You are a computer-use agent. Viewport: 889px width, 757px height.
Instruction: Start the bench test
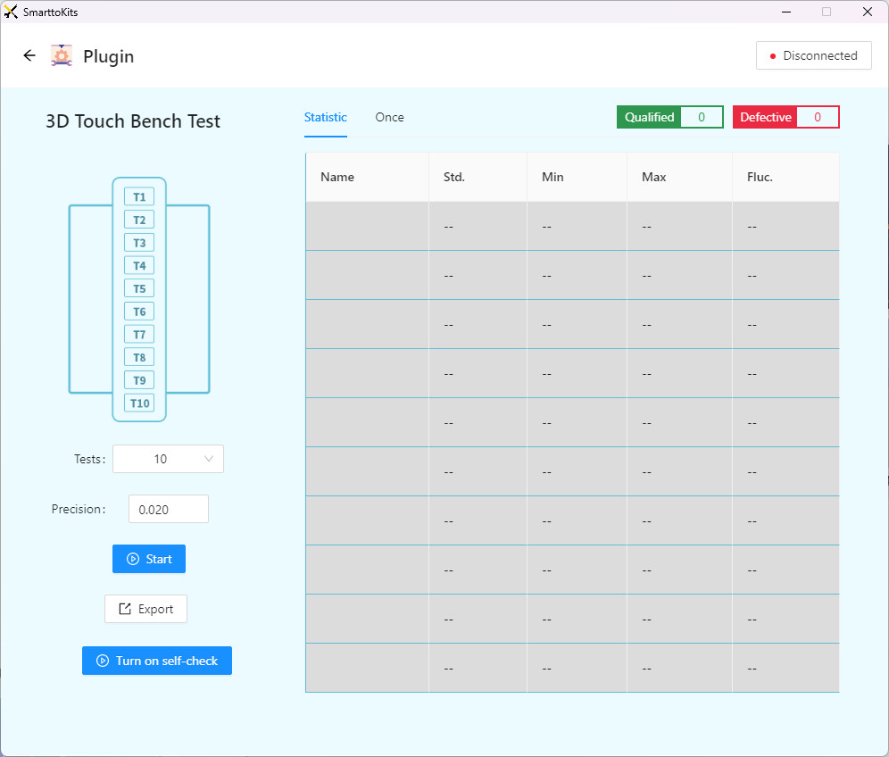[x=149, y=559]
